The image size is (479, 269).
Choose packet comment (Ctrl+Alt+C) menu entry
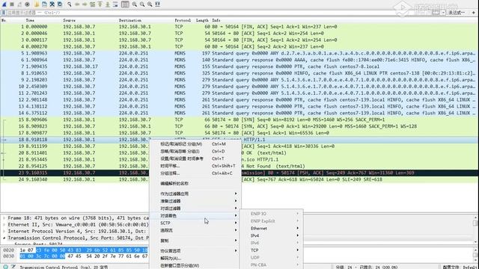click(x=195, y=173)
